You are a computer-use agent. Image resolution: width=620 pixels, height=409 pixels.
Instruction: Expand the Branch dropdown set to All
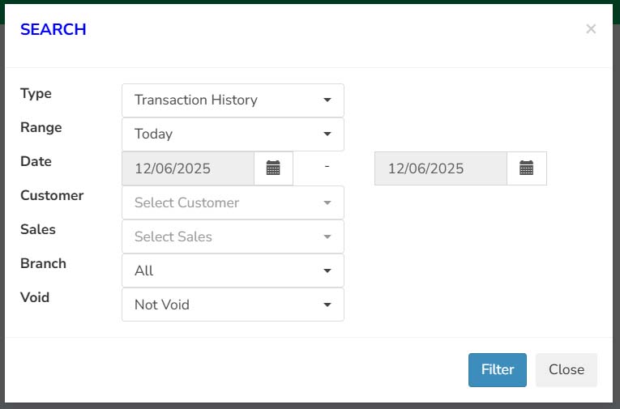(233, 271)
